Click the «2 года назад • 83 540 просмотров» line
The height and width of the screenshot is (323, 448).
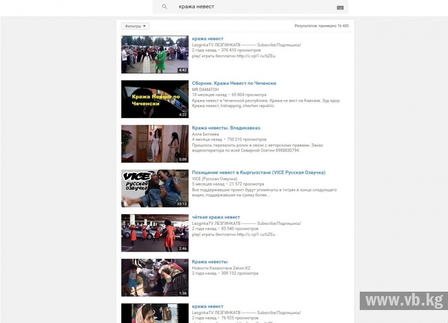point(225,228)
